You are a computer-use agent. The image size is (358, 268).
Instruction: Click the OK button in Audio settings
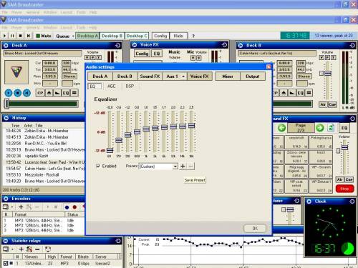[255, 228]
